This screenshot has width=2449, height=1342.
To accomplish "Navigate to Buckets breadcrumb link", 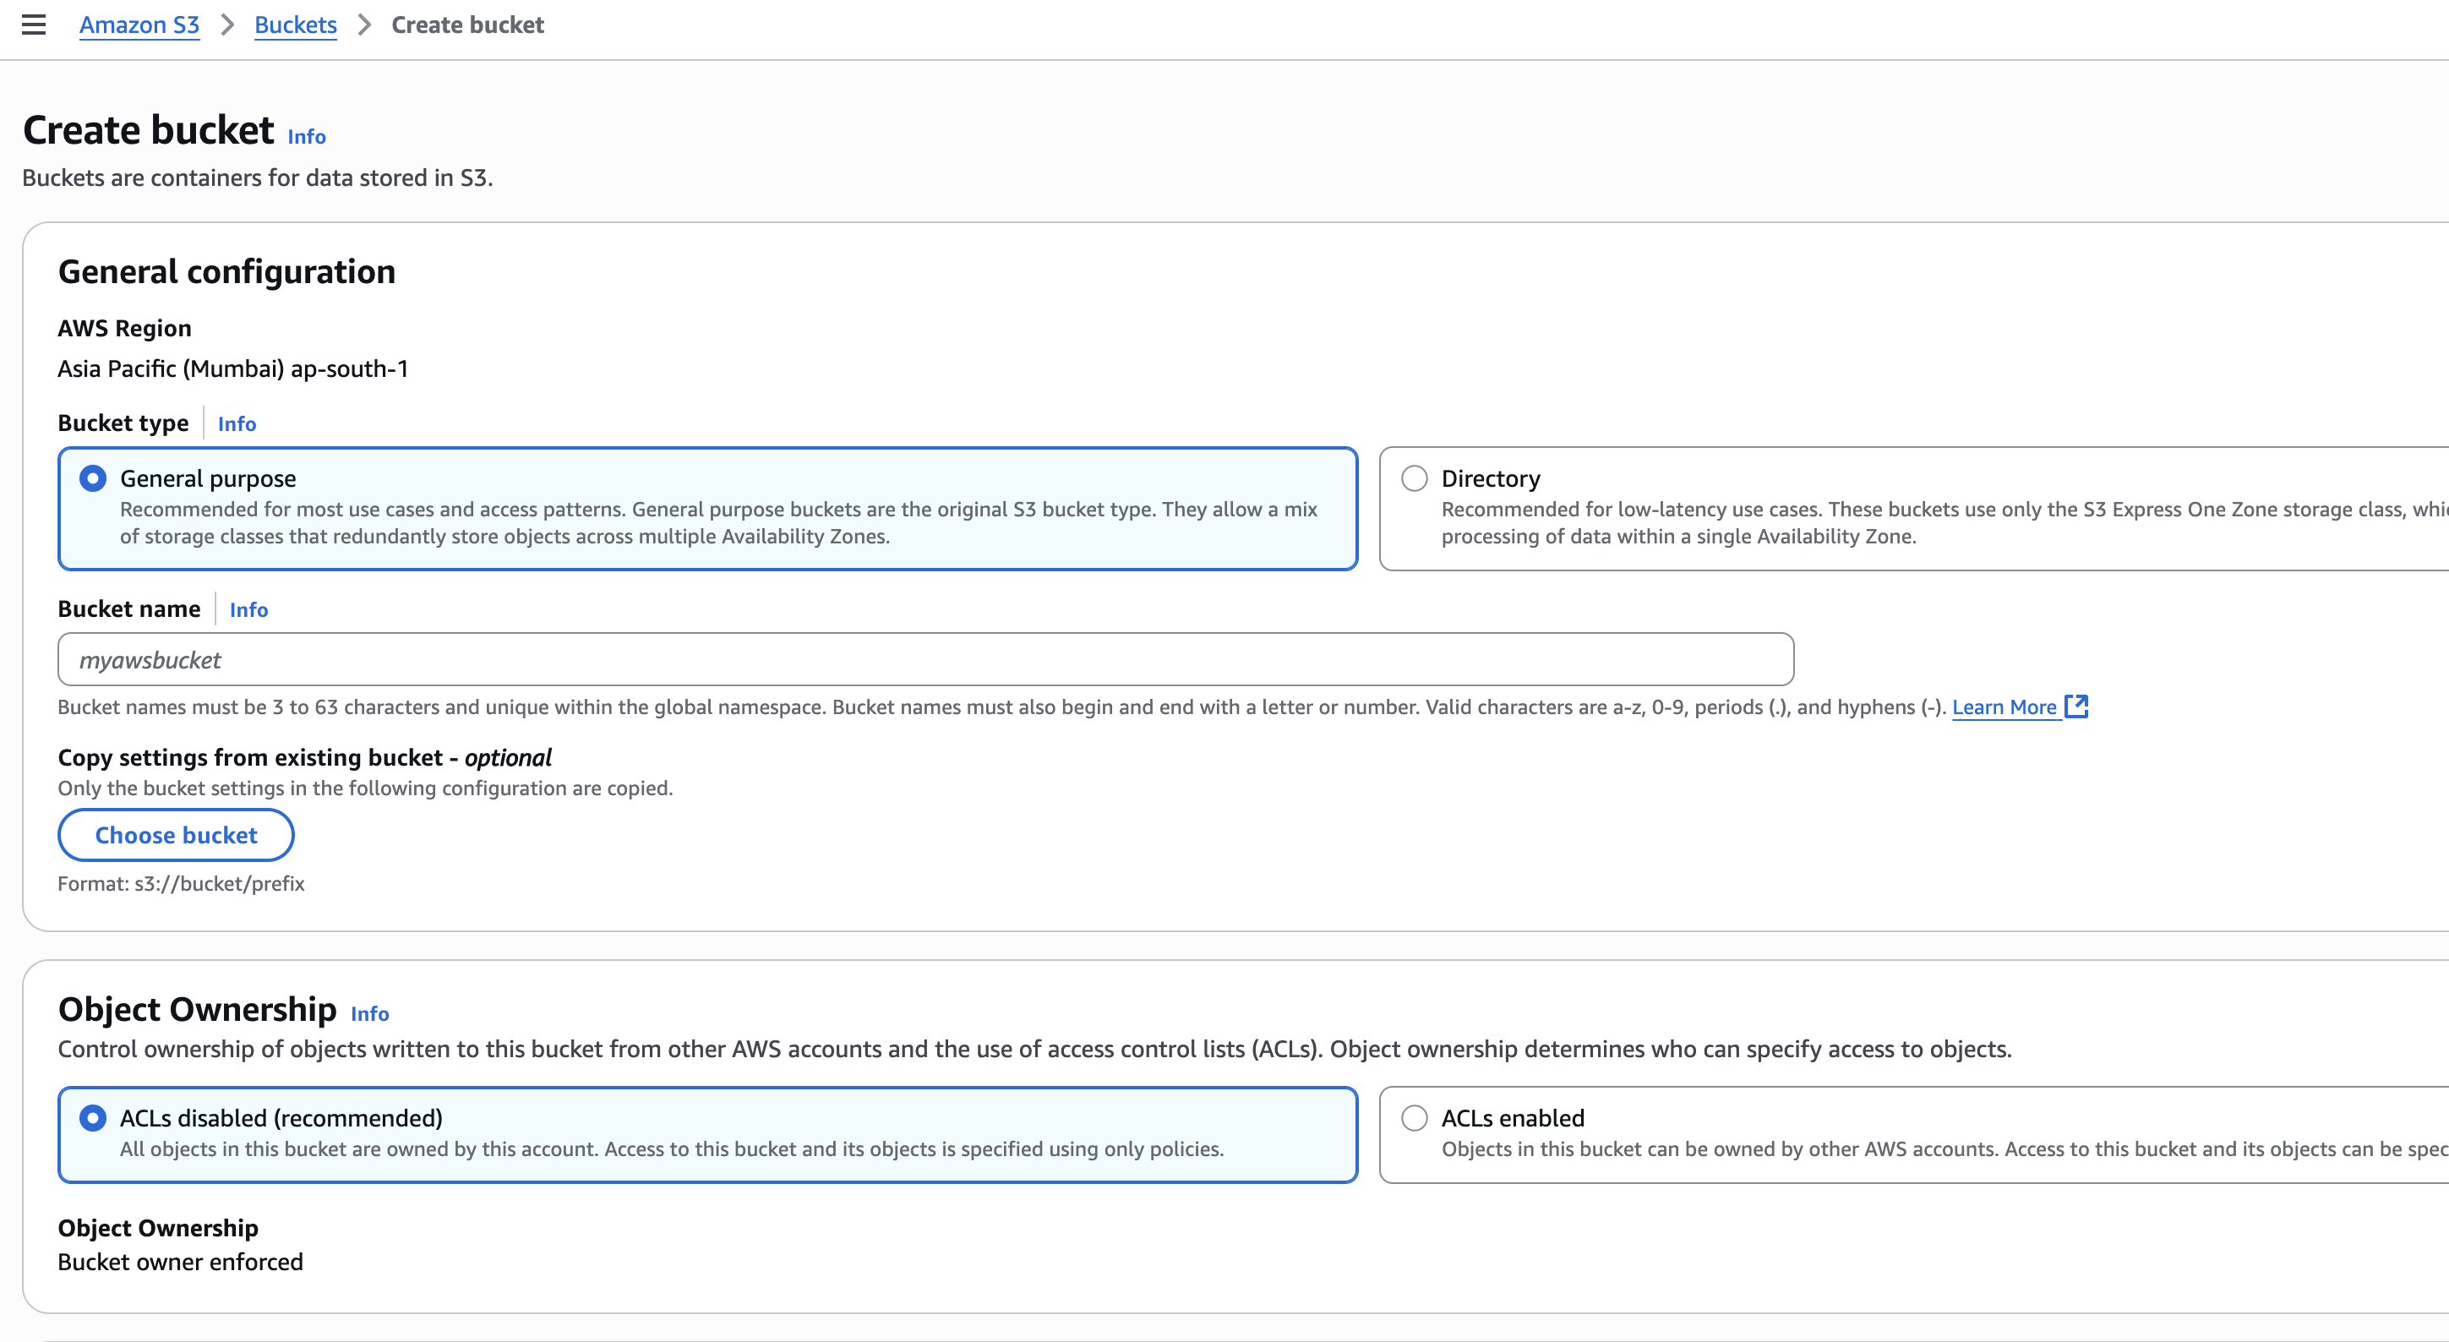I will (x=295, y=25).
